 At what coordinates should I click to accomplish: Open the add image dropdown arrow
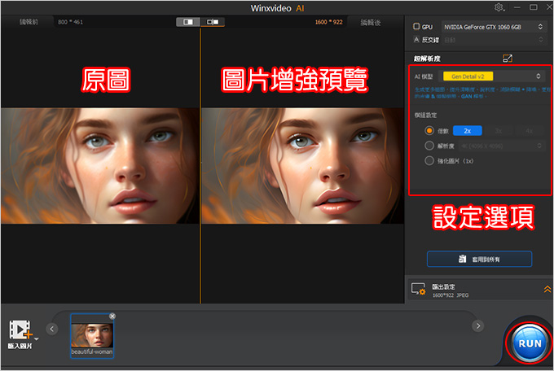[36, 339]
